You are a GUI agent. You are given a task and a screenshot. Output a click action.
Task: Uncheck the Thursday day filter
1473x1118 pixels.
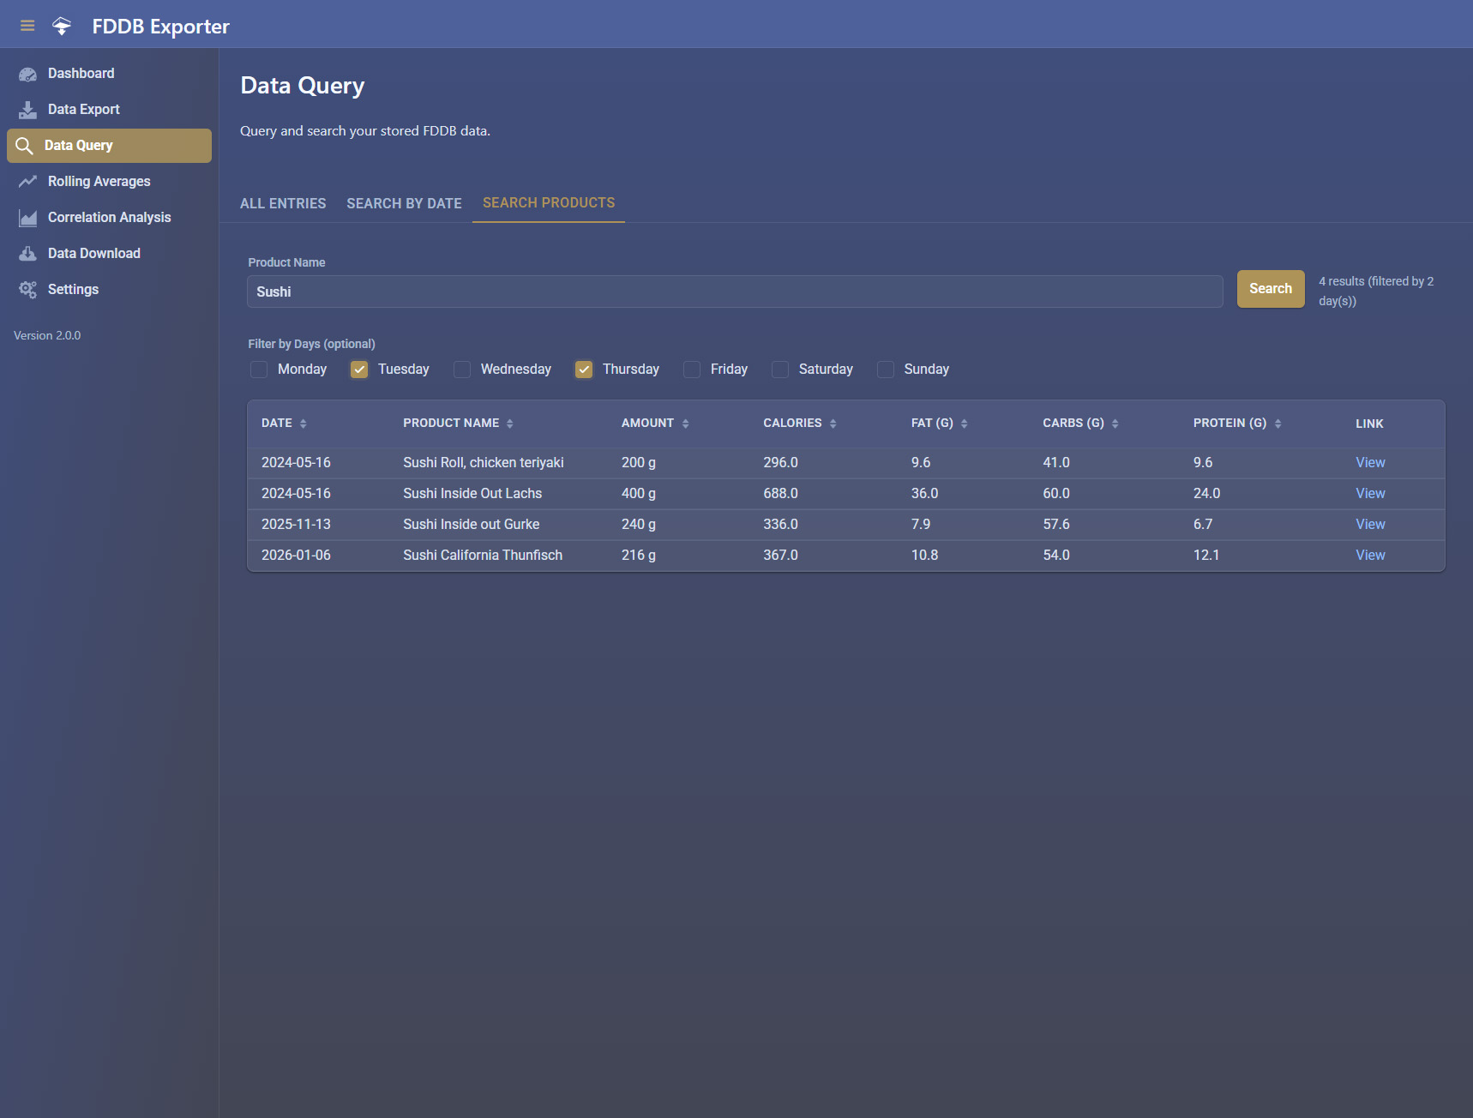pyautogui.click(x=584, y=370)
